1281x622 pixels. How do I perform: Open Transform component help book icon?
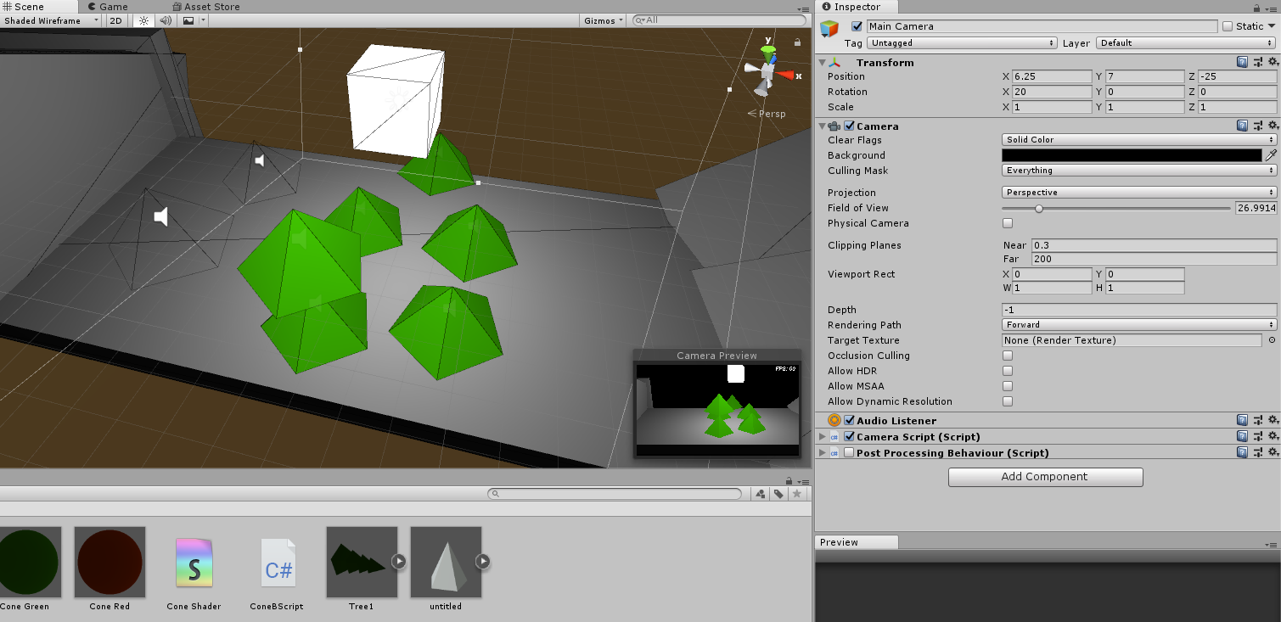click(x=1242, y=62)
